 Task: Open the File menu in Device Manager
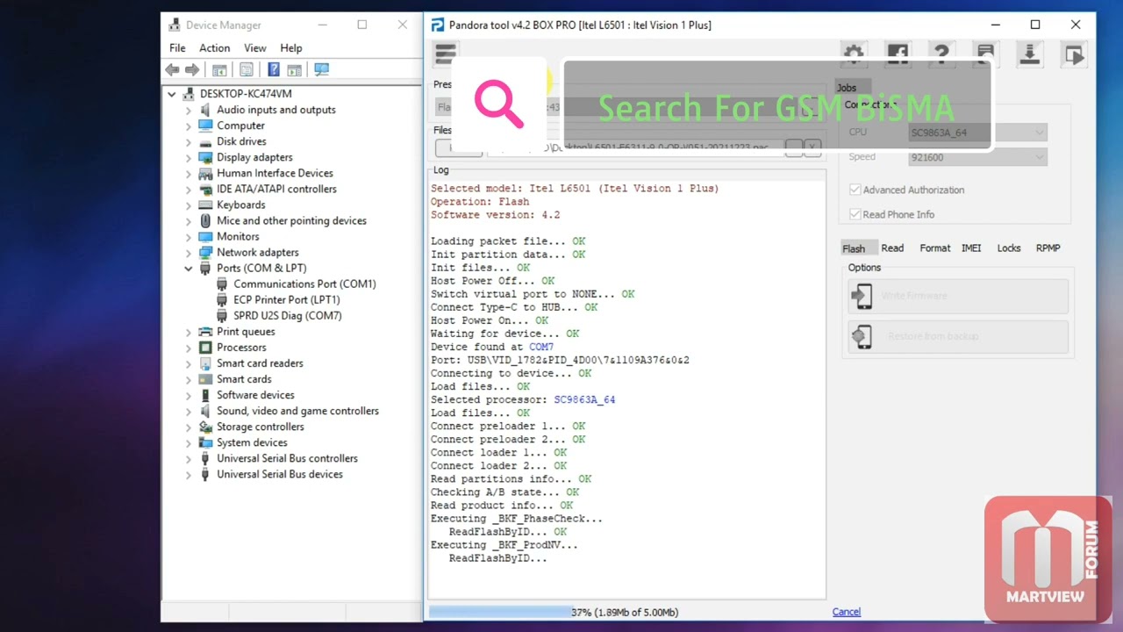177,48
